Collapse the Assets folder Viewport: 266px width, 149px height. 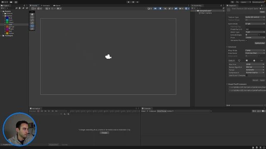[1, 11]
